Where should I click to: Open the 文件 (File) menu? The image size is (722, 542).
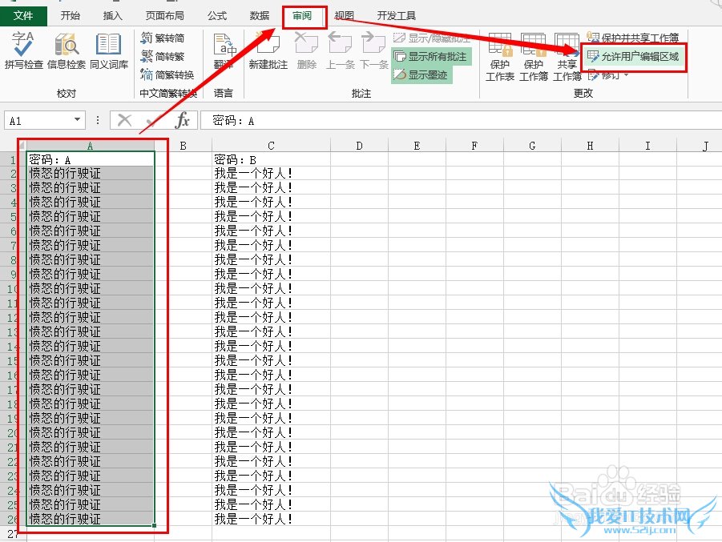(23, 16)
